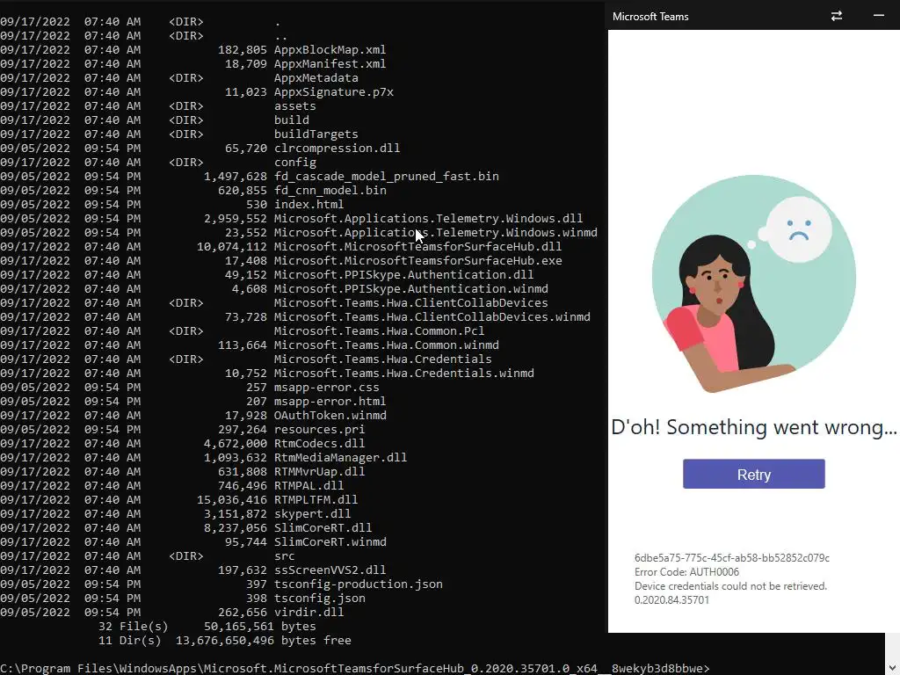Click the '32 File(s)' summary line

coord(207,626)
